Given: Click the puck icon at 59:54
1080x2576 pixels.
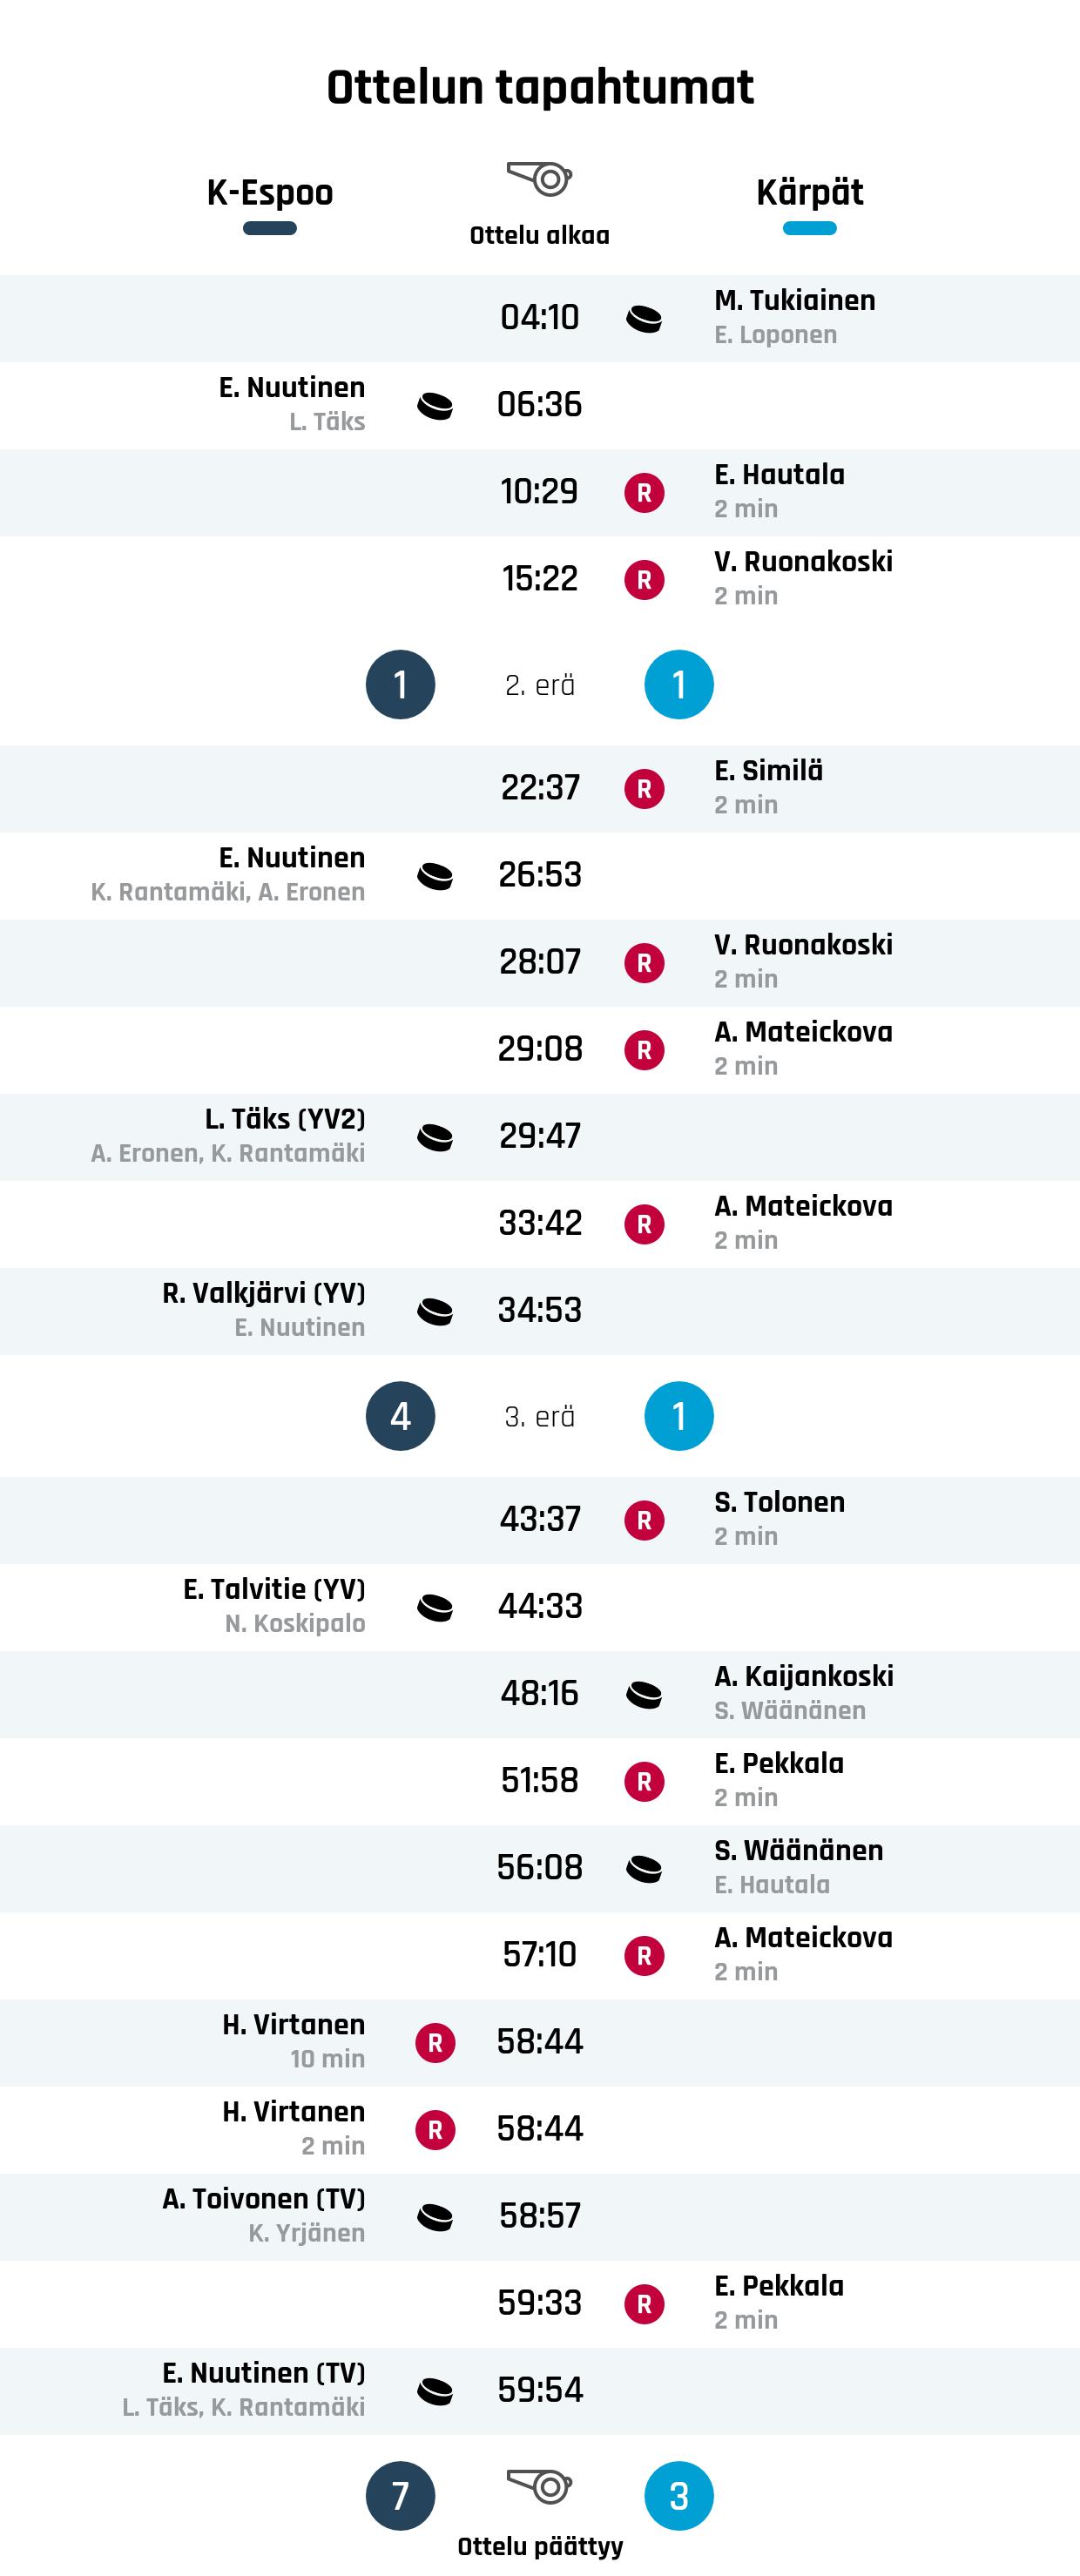Looking at the screenshot, I should (x=435, y=2391).
